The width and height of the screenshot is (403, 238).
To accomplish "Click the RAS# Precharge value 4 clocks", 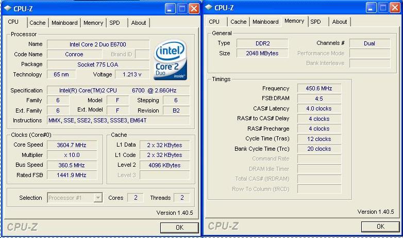I will [319, 129].
